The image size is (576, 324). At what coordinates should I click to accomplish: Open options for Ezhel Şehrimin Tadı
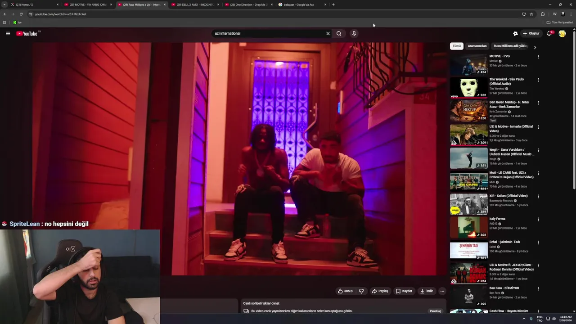[x=538, y=243]
